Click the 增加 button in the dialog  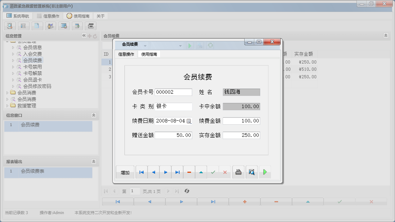coord(125,172)
